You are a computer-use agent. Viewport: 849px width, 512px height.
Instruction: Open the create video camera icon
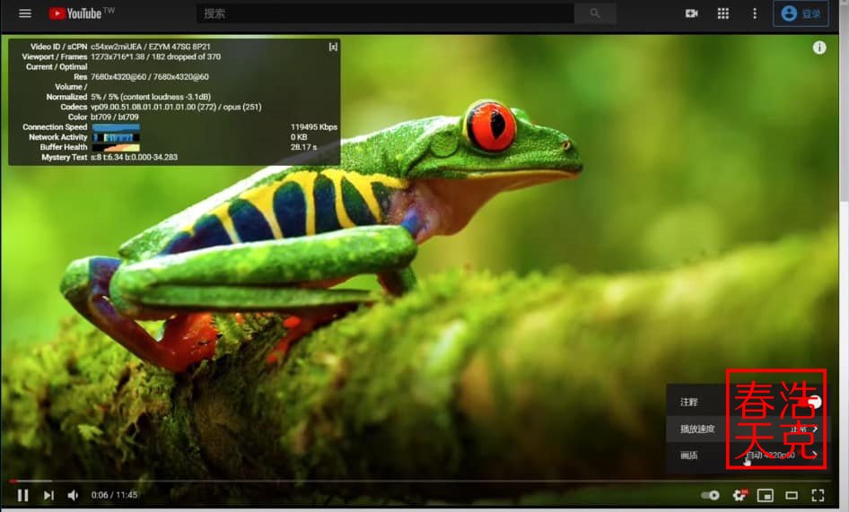pos(691,13)
